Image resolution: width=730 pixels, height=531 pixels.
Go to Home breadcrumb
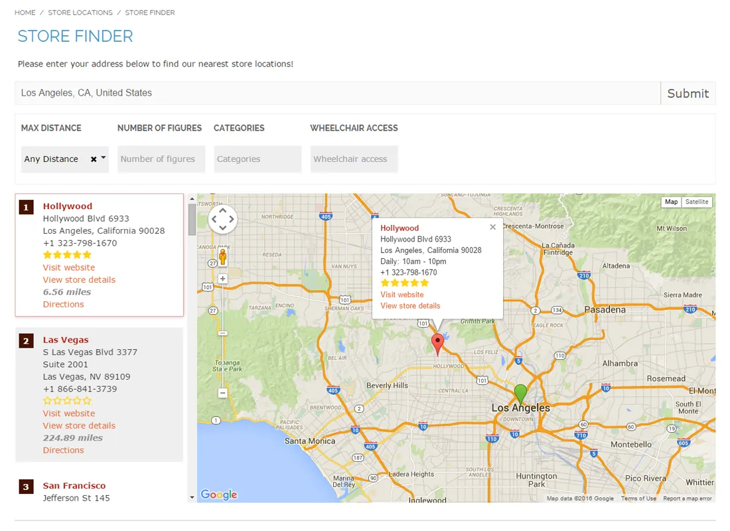(25, 13)
